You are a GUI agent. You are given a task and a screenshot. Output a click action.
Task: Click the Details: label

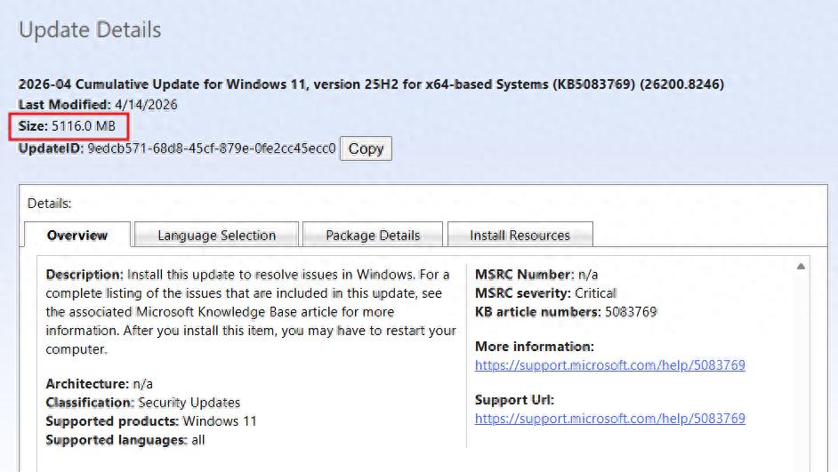[x=49, y=204]
